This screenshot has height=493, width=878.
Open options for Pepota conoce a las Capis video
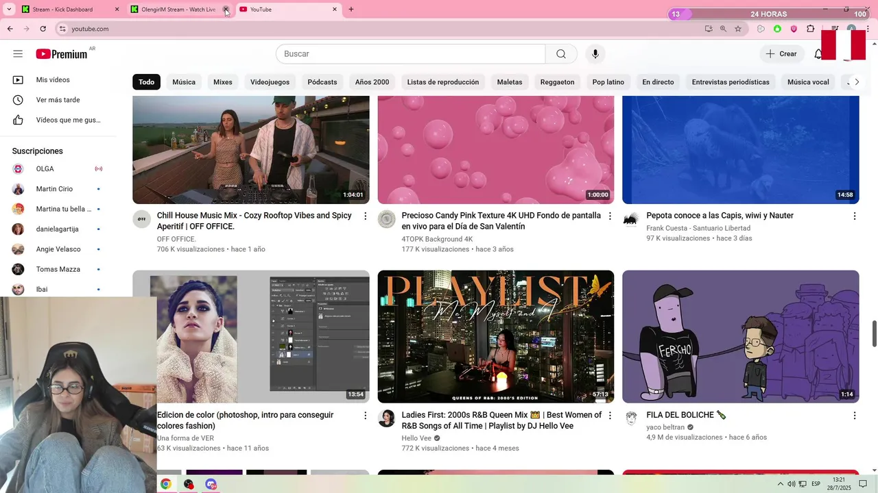(855, 216)
